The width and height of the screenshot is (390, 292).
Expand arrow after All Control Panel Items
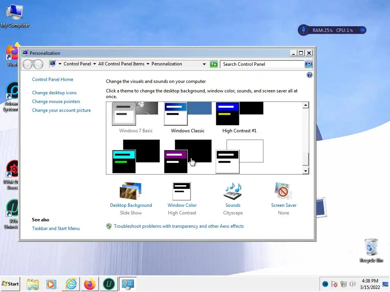[x=148, y=64]
